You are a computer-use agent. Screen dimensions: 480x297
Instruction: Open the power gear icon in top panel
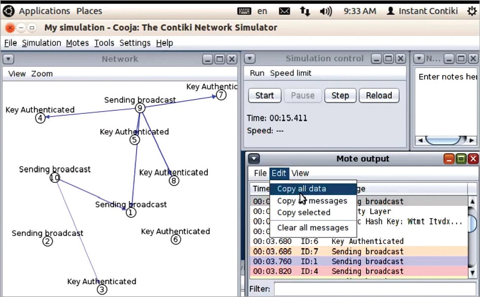point(472,11)
